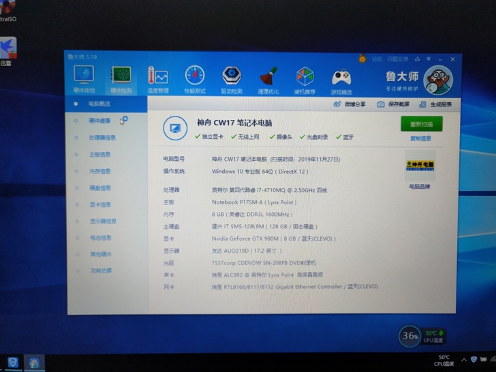This screenshot has height=372, width=496.
Task: Click operating system Windows 10 text
Action: [x=260, y=172]
